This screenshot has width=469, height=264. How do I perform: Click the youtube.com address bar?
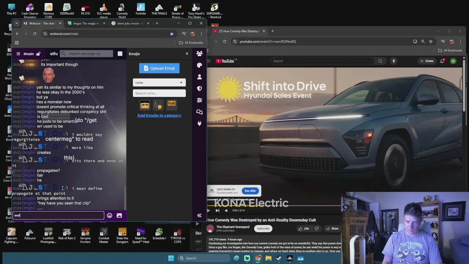click(322, 41)
